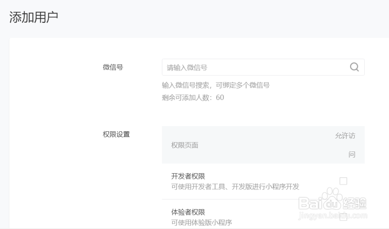389x229 pixels.
Task: Click the 权限页面 column header
Action: [x=185, y=145]
